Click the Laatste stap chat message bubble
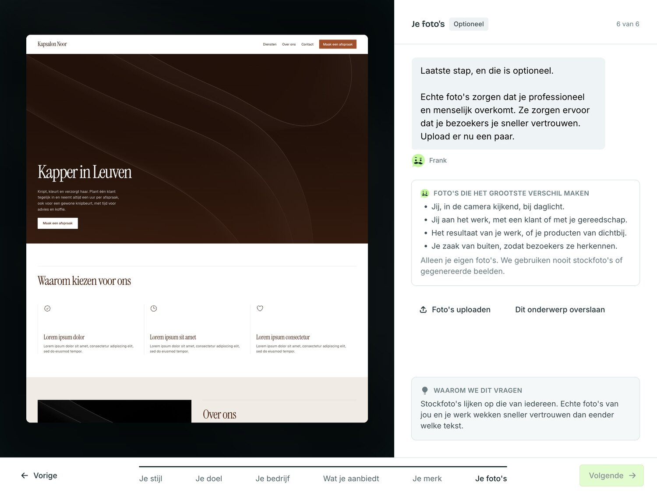The image size is (657, 493). click(508, 103)
